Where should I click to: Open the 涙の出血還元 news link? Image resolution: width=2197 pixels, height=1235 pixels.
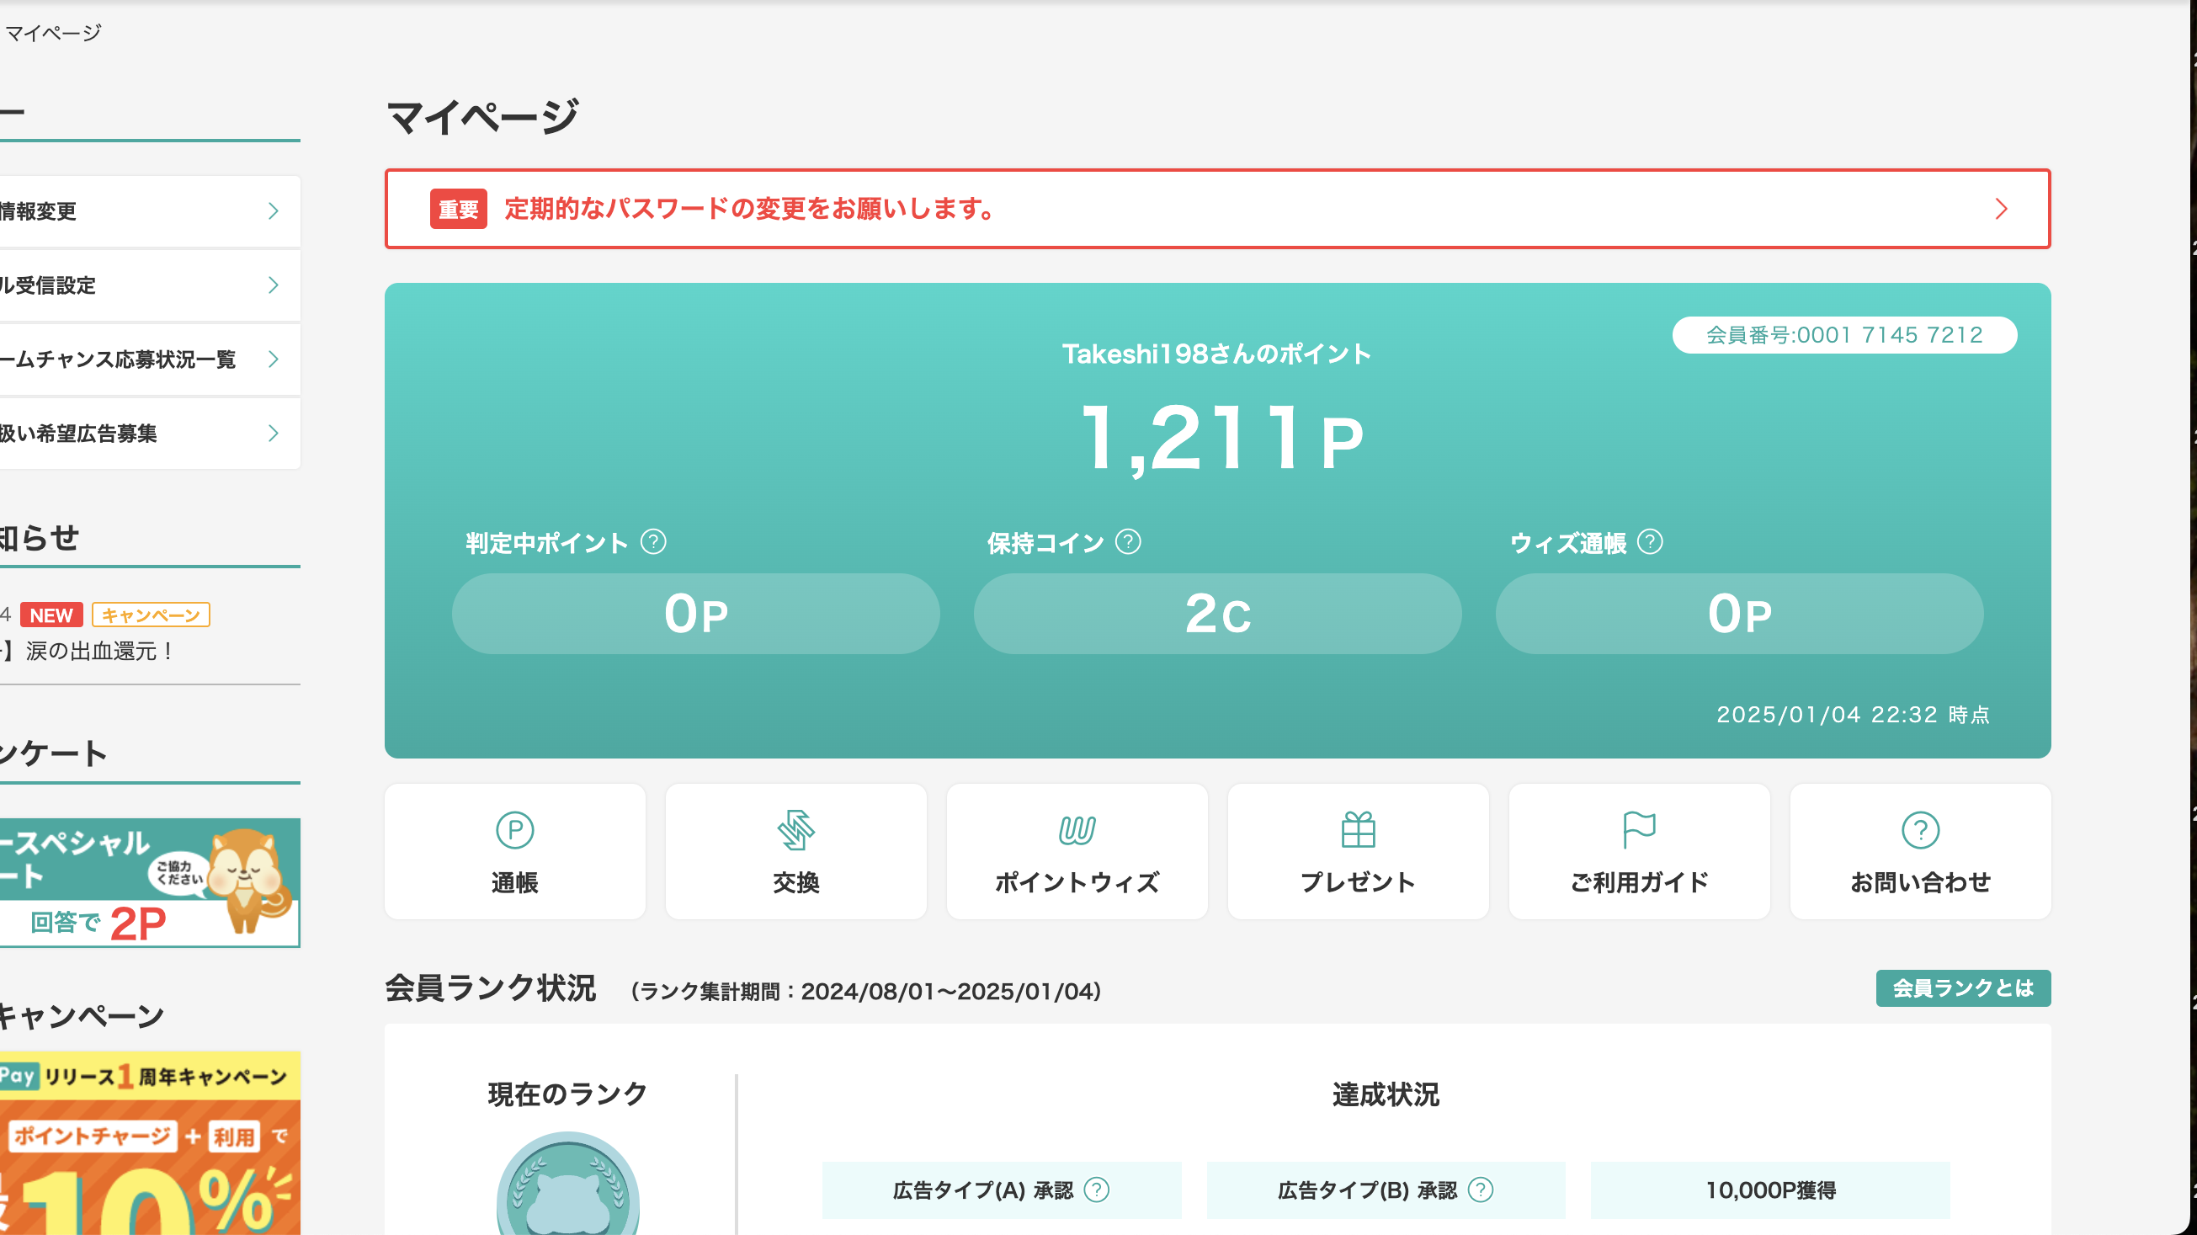tap(98, 652)
